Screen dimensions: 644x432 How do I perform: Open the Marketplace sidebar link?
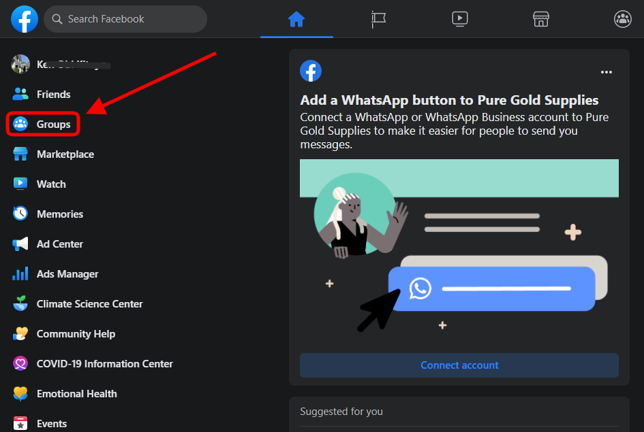click(65, 154)
